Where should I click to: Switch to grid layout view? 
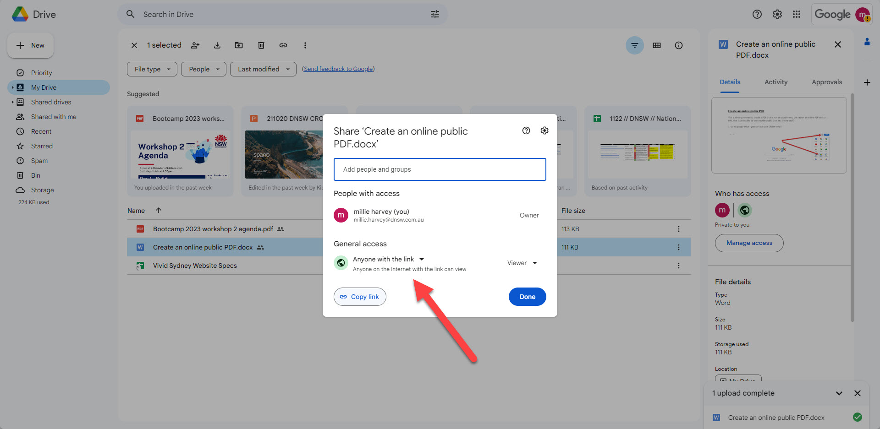pos(657,45)
